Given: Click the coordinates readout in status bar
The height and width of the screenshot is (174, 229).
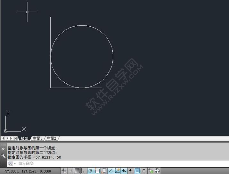Looking at the screenshot, I should pyautogui.click(x=27, y=171).
